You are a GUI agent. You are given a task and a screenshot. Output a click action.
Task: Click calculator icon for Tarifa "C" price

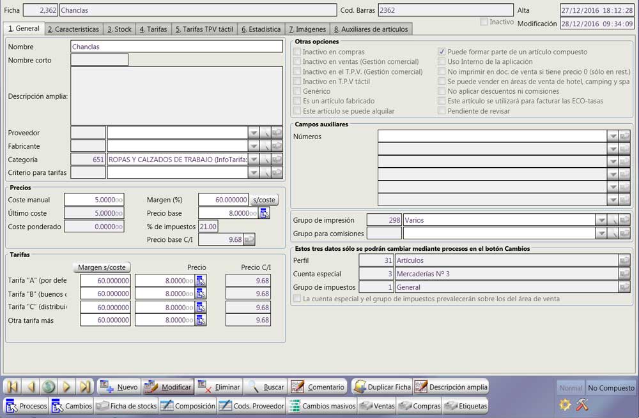pyautogui.click(x=201, y=308)
